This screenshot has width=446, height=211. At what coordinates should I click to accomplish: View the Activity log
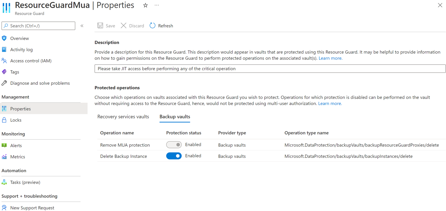(x=21, y=49)
